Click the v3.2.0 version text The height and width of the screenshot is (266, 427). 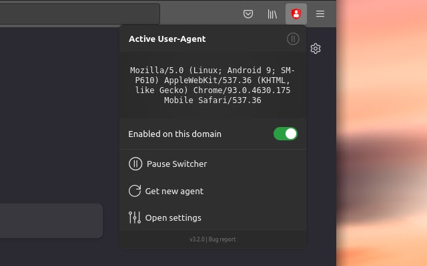197,239
